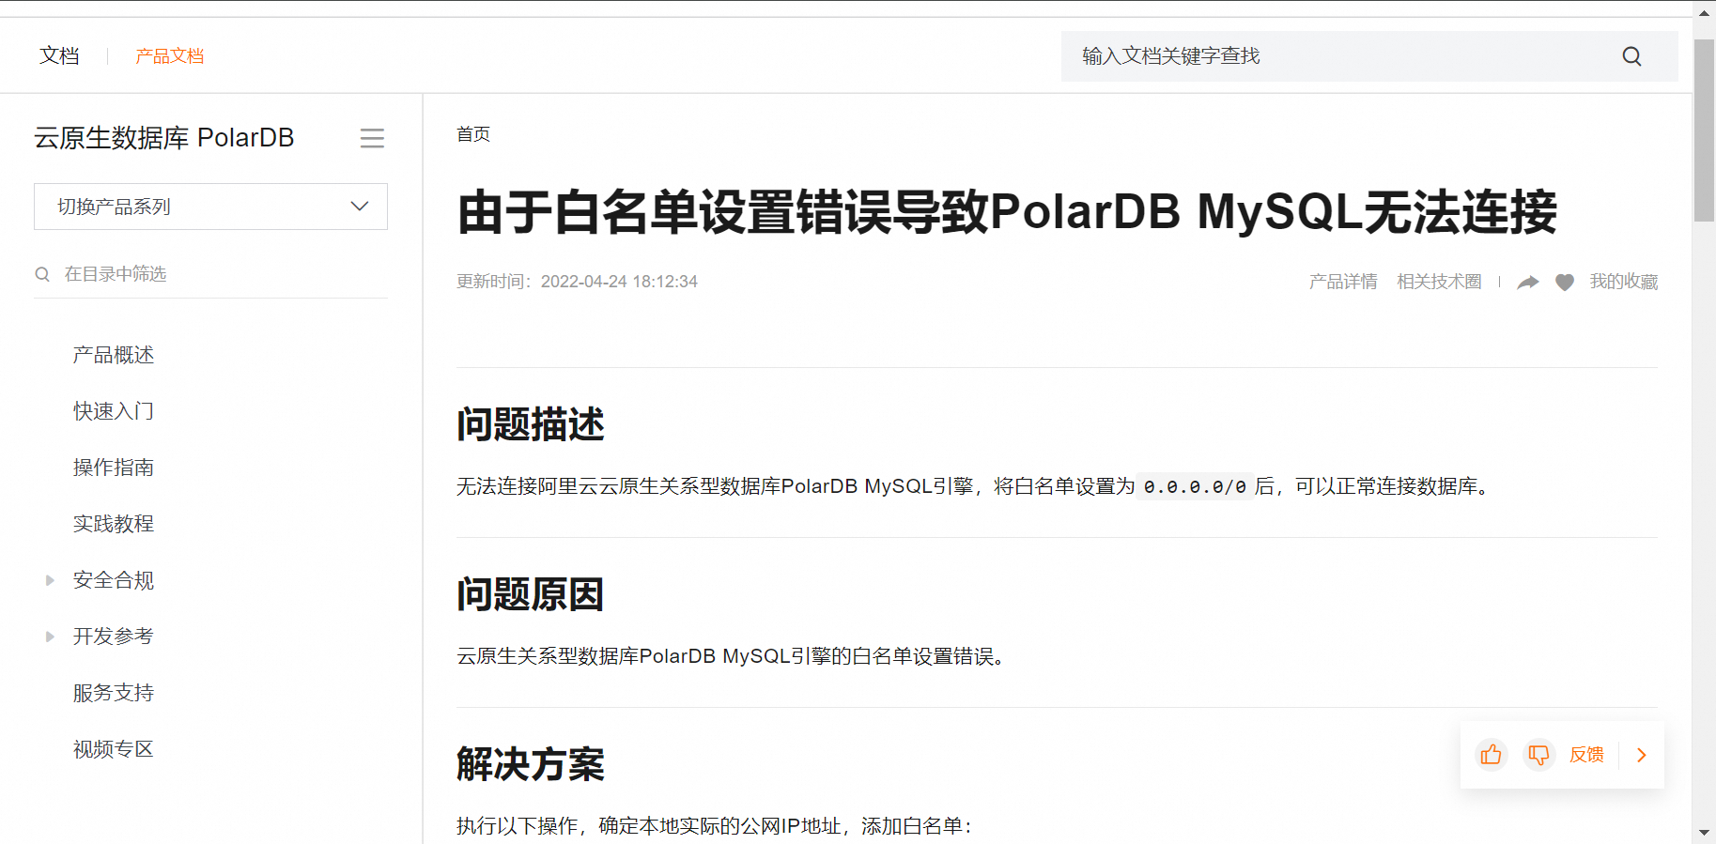Click the 0.0.0.0/0 inline code text

(x=1195, y=486)
